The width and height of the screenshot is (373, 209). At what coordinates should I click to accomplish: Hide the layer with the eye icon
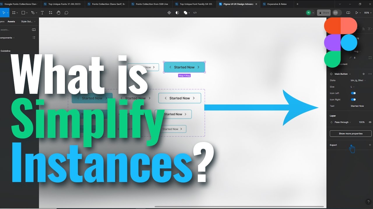coord(370,122)
